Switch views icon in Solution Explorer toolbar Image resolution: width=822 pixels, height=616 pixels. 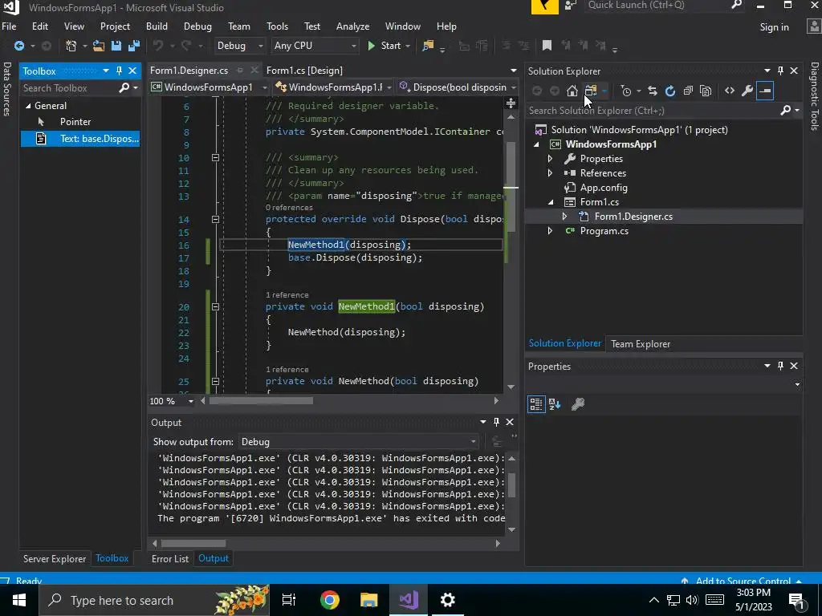591,91
